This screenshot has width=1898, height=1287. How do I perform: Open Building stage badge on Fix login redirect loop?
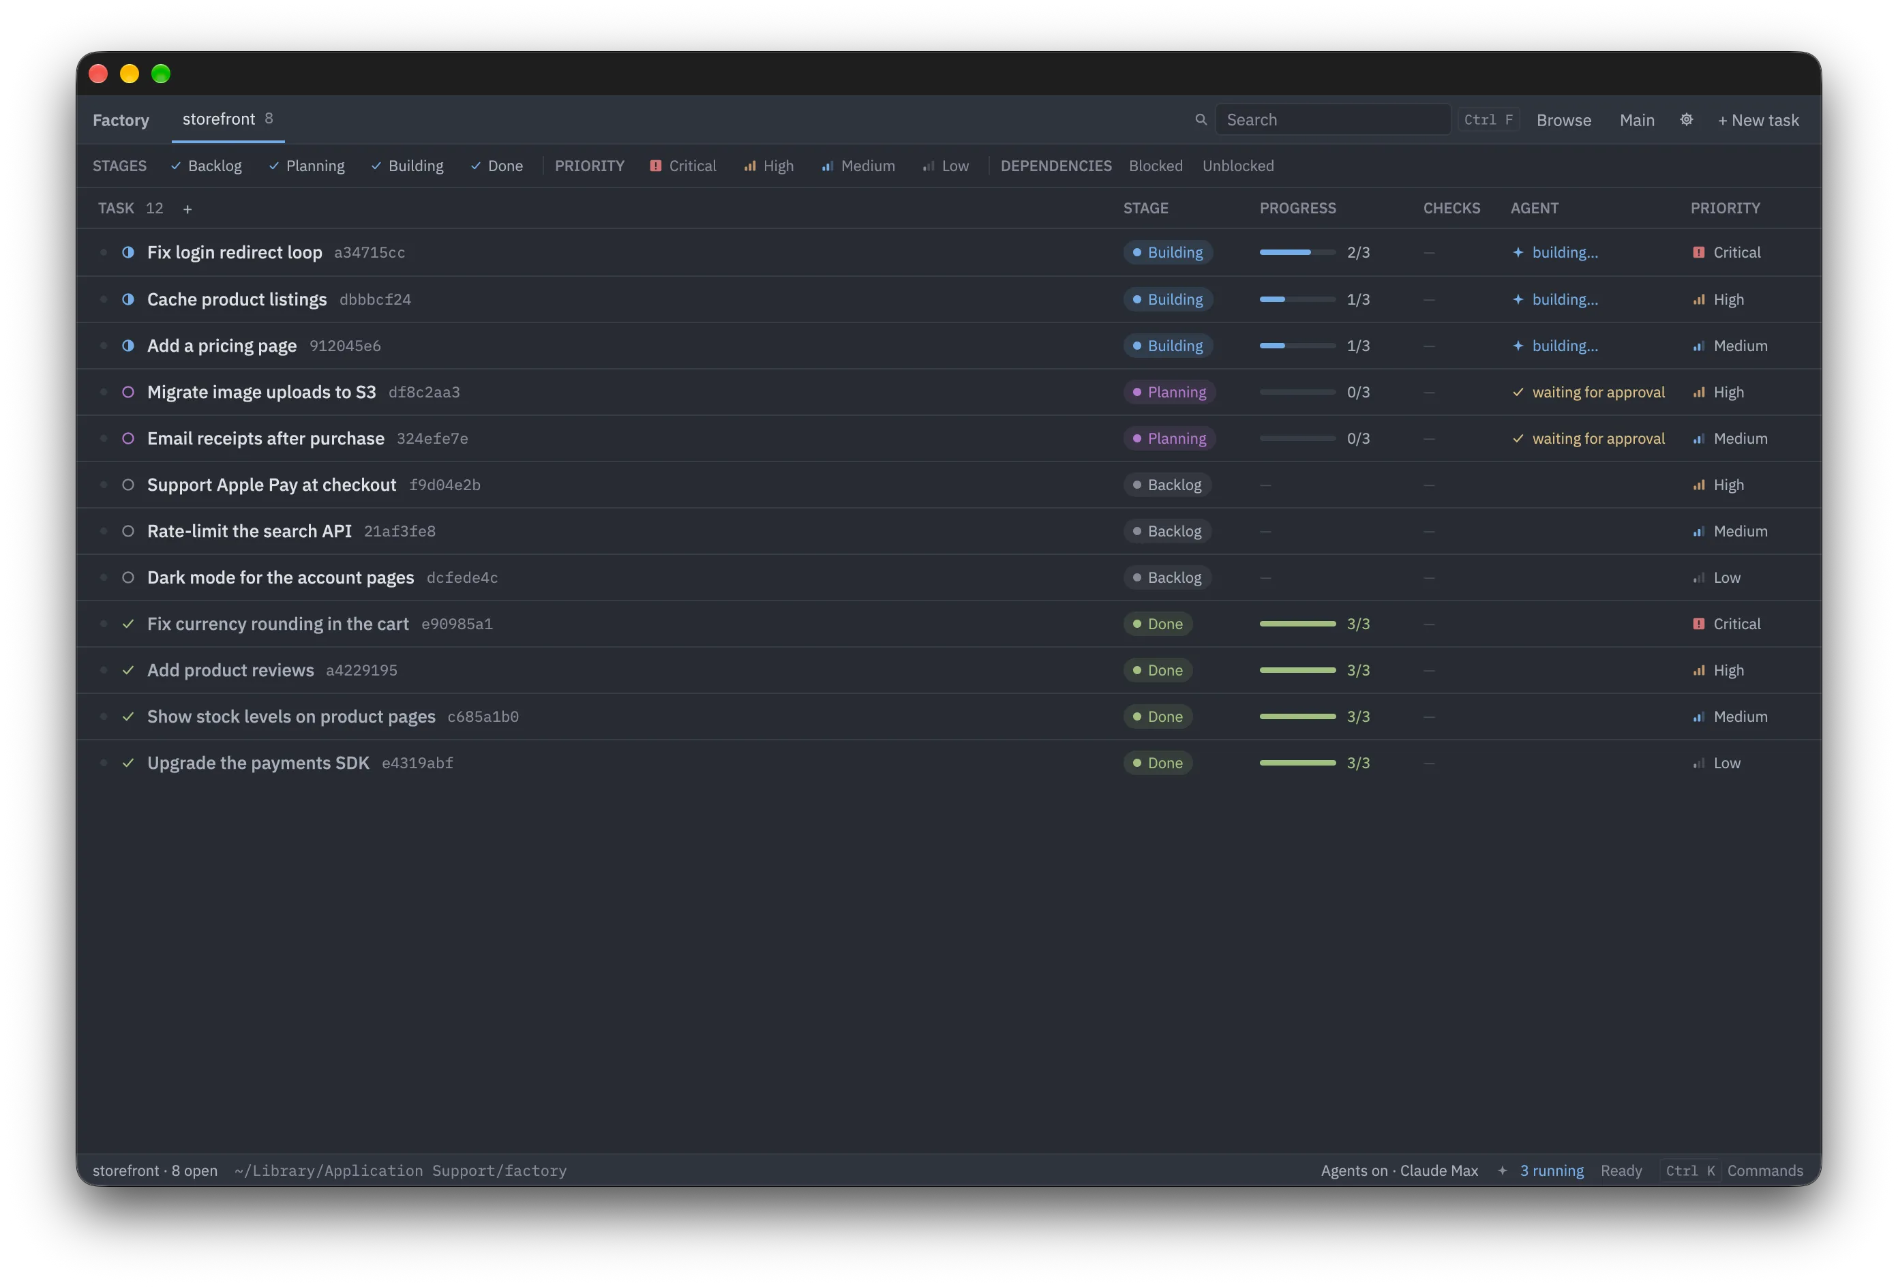[1168, 252]
